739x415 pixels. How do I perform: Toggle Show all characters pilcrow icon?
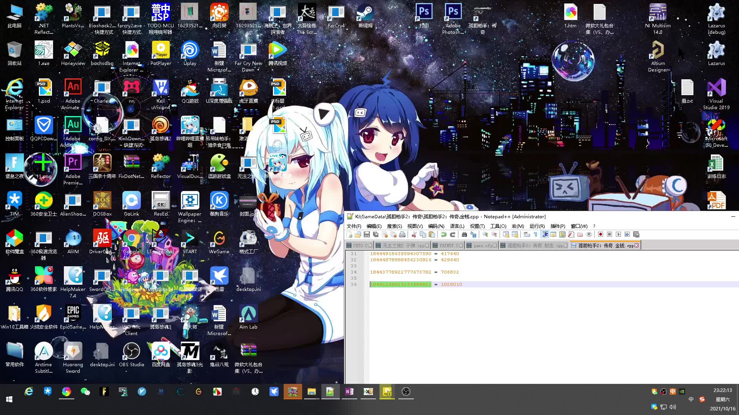[536, 234]
